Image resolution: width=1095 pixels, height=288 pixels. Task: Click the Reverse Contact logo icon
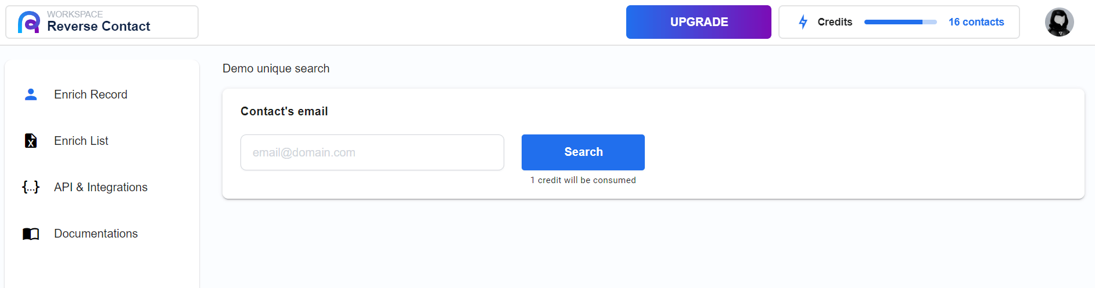[29, 22]
